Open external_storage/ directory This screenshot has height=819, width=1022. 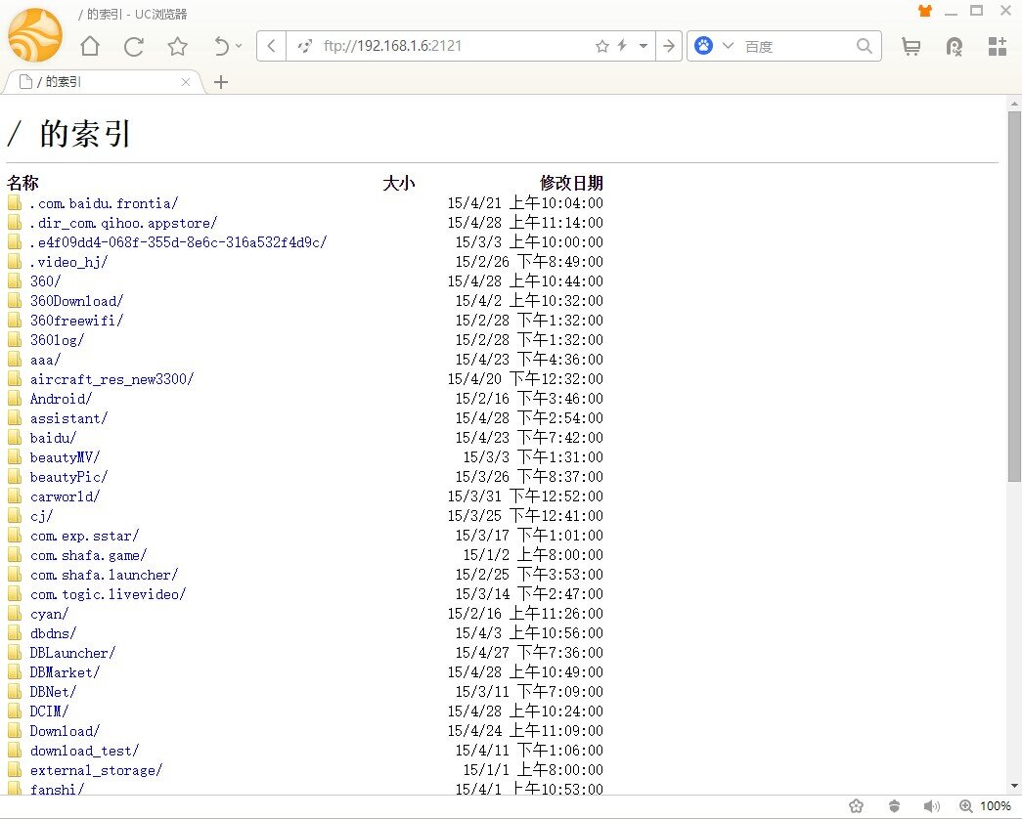pos(96,770)
